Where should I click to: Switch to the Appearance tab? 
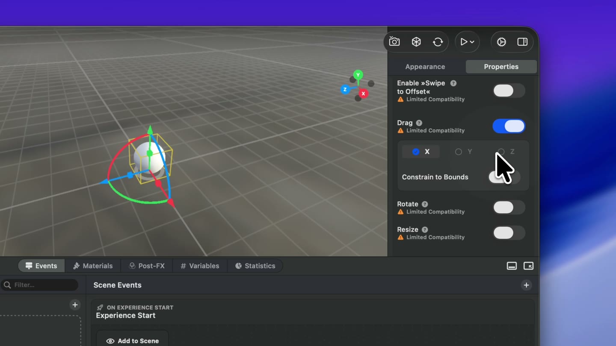coord(425,67)
